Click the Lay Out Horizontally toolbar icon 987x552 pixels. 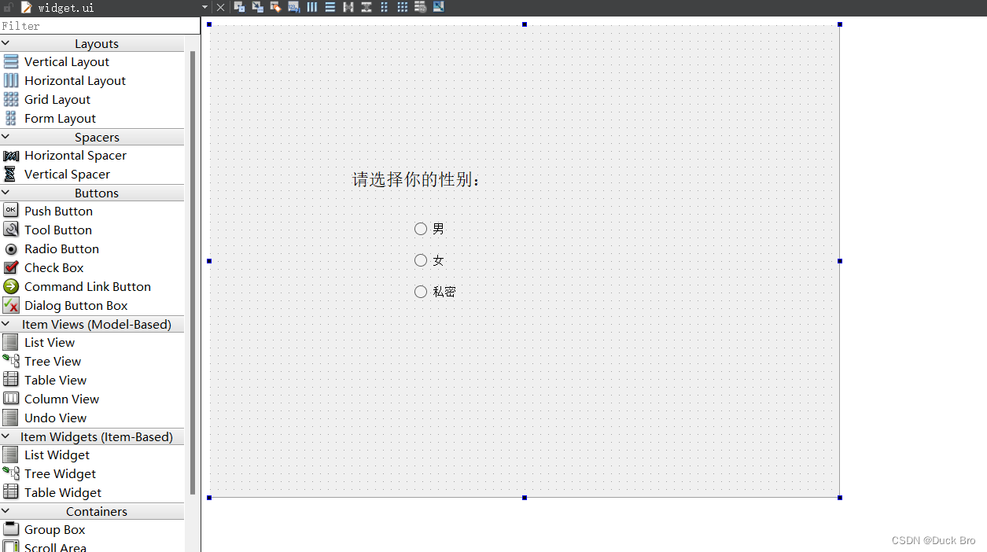tap(311, 8)
